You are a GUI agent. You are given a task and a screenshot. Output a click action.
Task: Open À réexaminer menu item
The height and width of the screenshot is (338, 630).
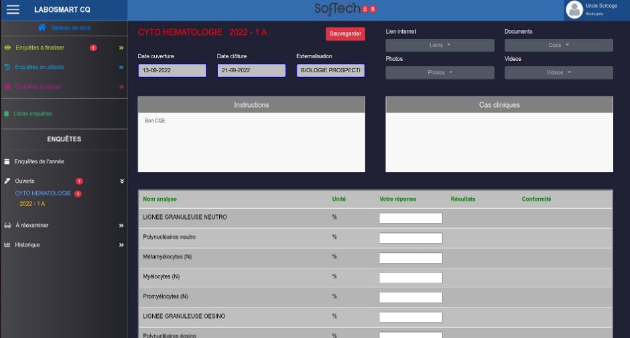pos(31,225)
